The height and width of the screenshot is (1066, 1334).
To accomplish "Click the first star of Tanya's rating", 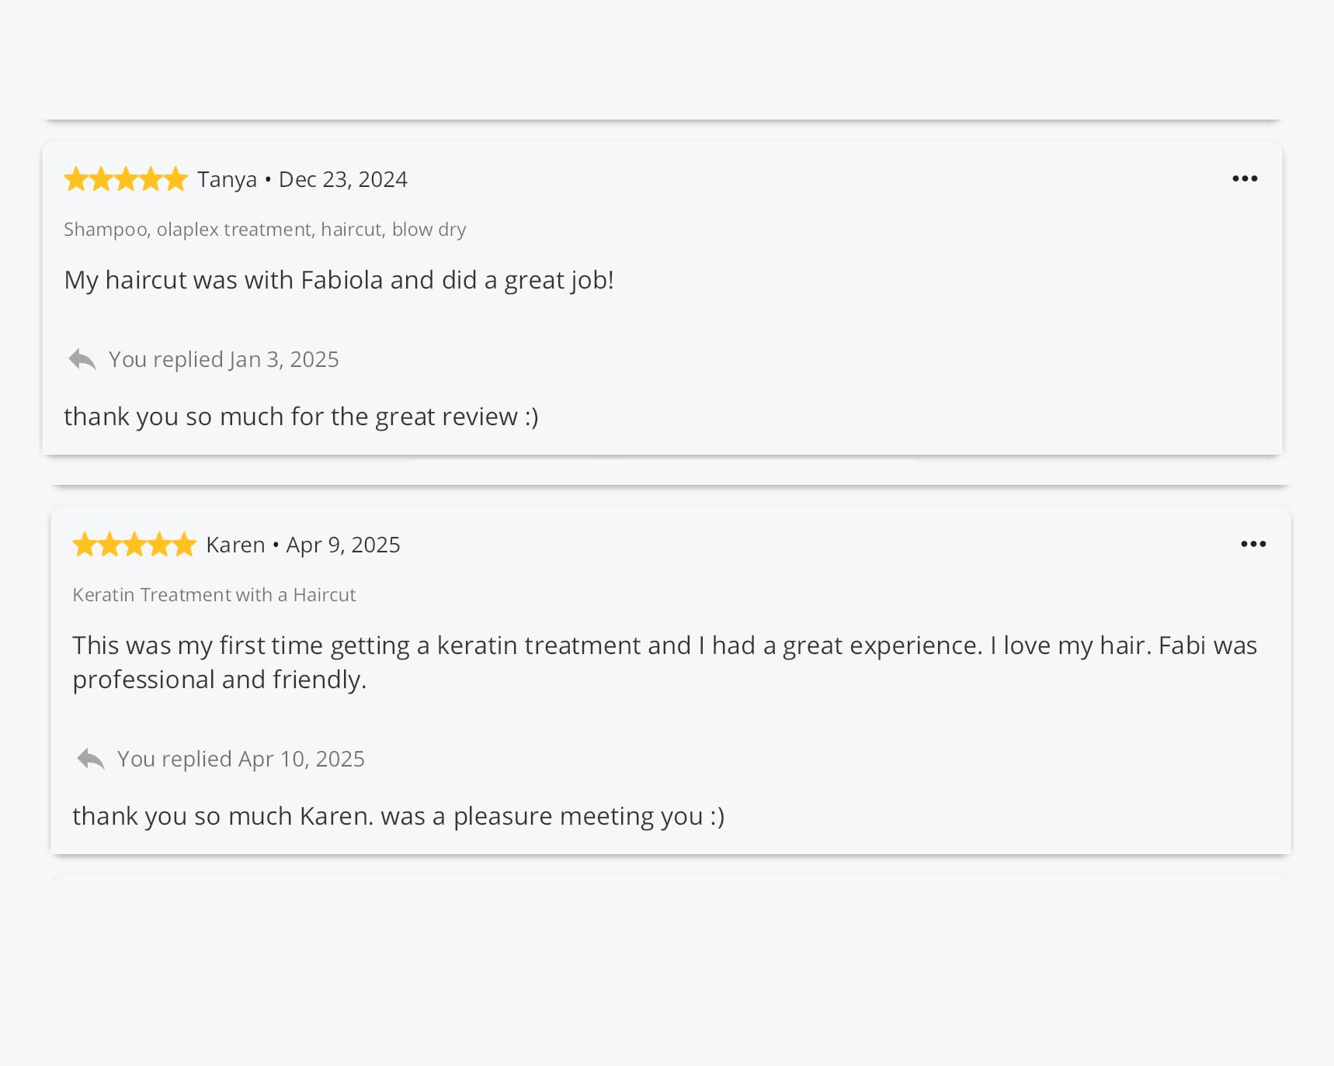I will [x=76, y=180].
